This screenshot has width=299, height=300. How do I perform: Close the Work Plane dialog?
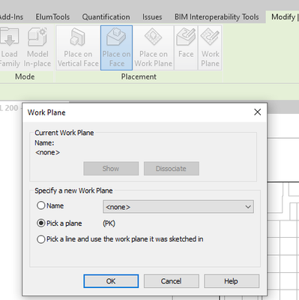click(258, 112)
